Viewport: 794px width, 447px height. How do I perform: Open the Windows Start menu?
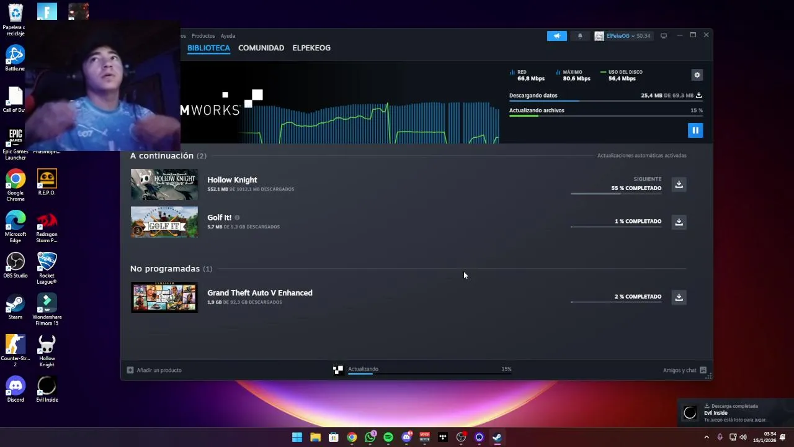click(x=297, y=437)
